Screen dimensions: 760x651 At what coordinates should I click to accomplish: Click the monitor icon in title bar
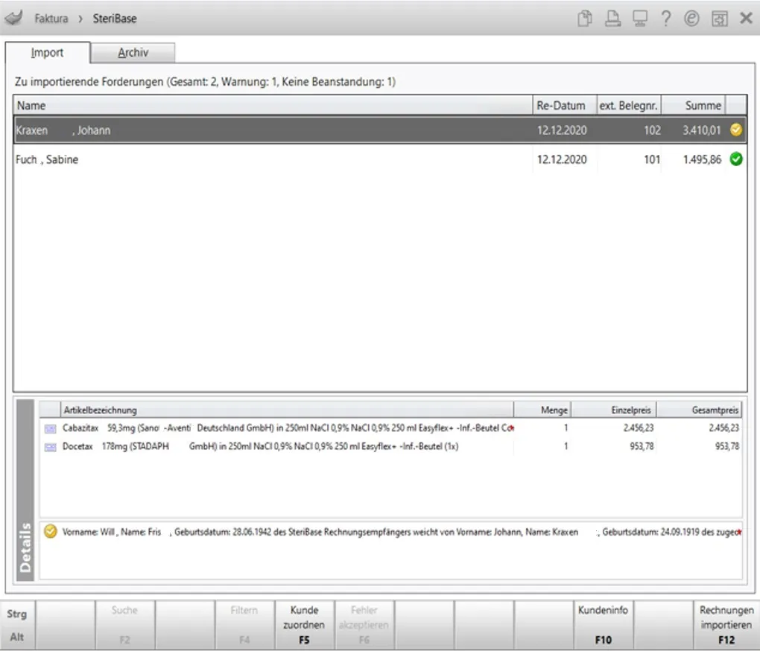640,19
